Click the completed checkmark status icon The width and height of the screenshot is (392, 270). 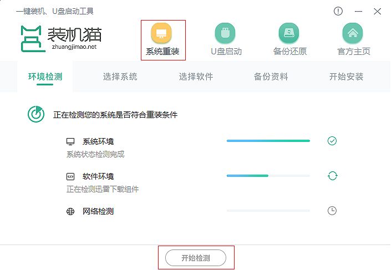332,141
